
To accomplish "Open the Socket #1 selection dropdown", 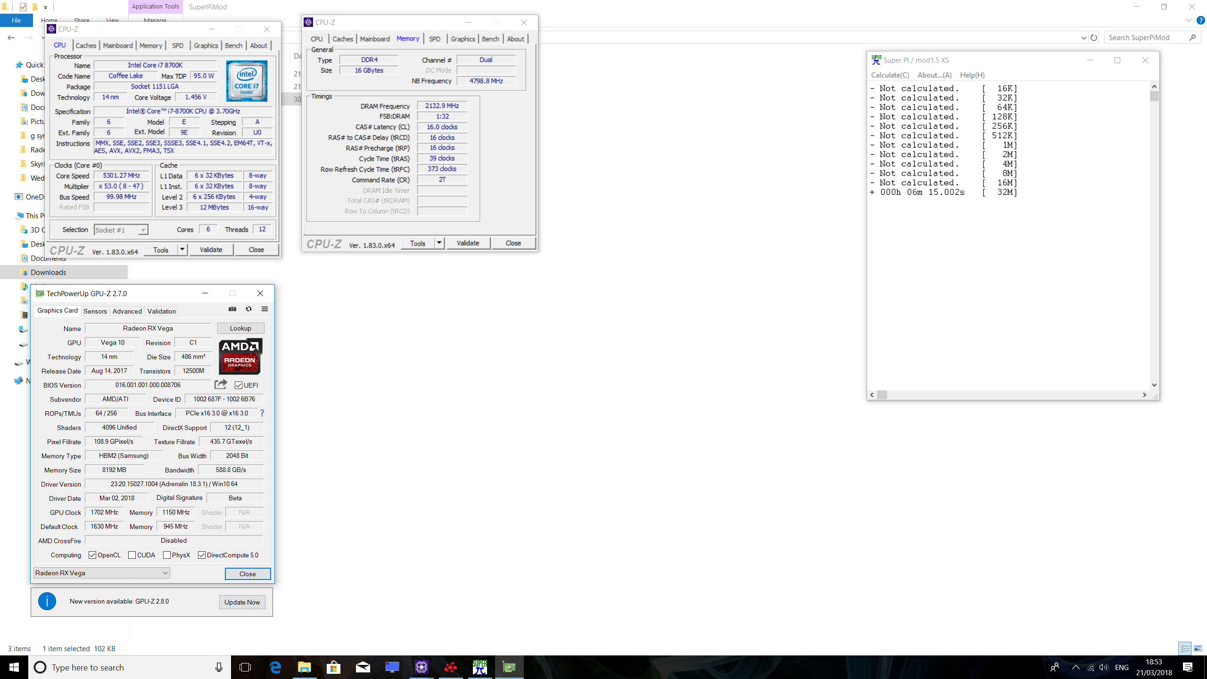I will point(121,230).
